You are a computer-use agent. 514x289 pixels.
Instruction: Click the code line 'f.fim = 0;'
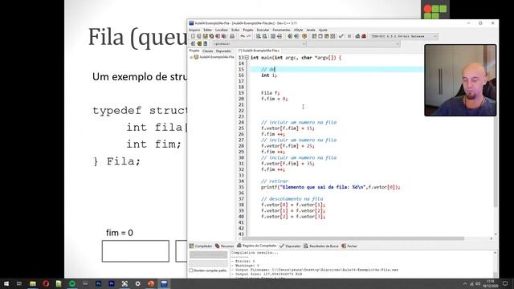(x=274, y=99)
